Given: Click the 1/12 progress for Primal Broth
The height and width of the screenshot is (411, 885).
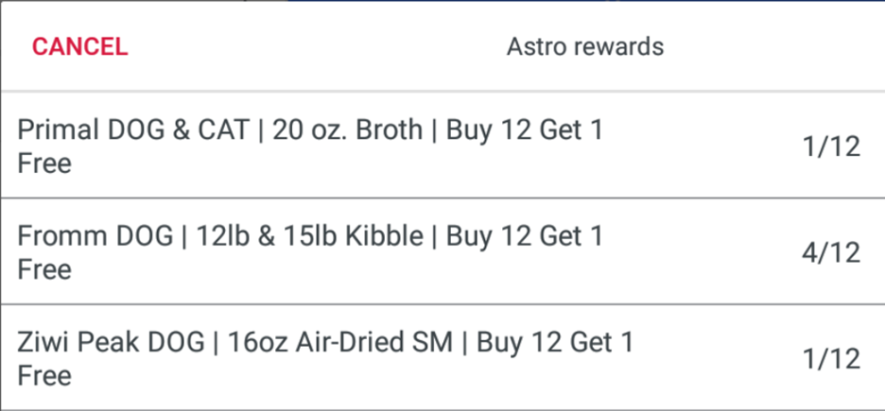Looking at the screenshot, I should (x=830, y=146).
